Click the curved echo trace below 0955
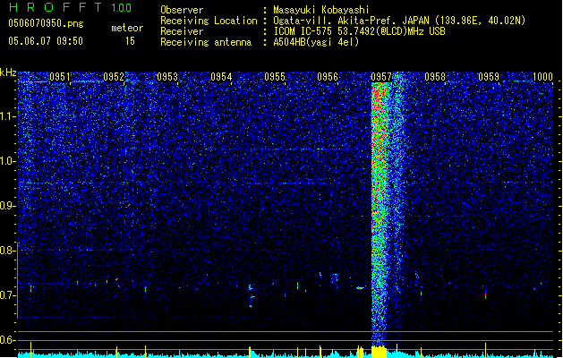 [252, 296]
